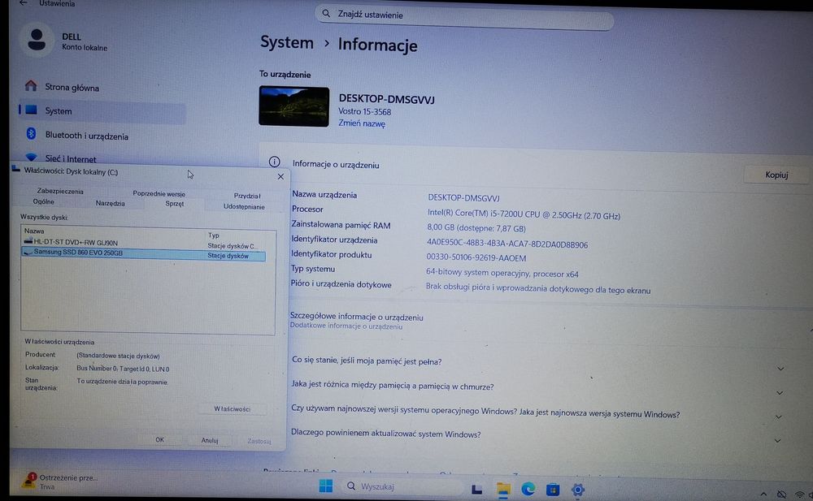813x501 pixels.
Task: Open the Windows Start button
Action: point(326,486)
